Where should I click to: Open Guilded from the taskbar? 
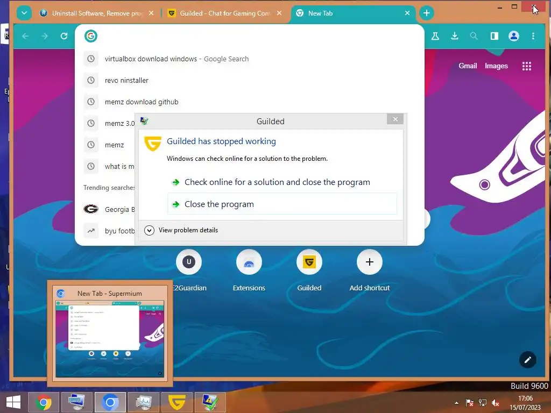176,402
